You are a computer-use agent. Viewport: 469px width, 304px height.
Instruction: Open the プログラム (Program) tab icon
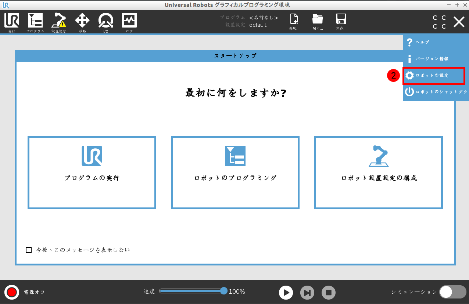pyautogui.click(x=35, y=21)
